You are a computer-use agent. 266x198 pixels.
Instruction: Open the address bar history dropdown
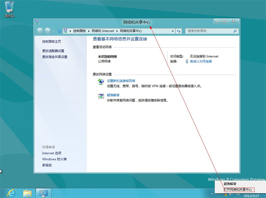[x=173, y=31]
